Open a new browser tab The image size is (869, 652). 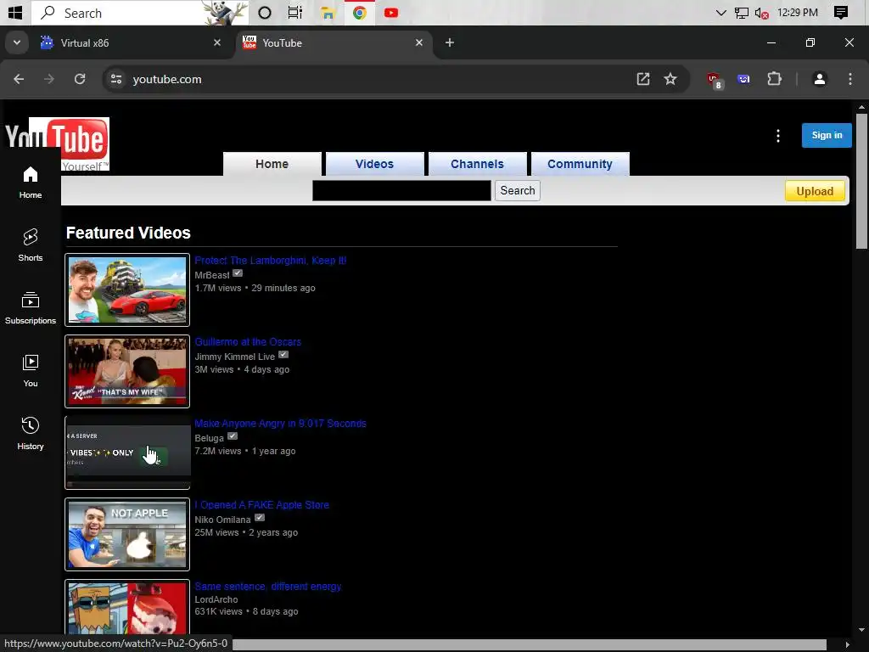450,42
